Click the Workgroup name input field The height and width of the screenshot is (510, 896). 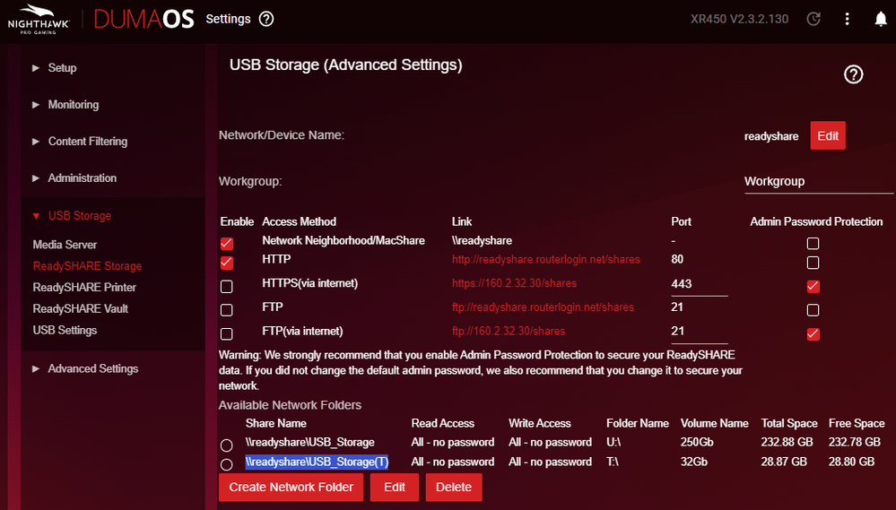(818, 182)
